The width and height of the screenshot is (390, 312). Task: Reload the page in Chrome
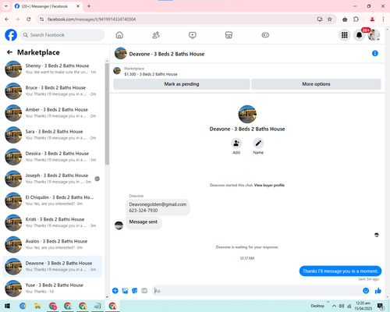29,19
